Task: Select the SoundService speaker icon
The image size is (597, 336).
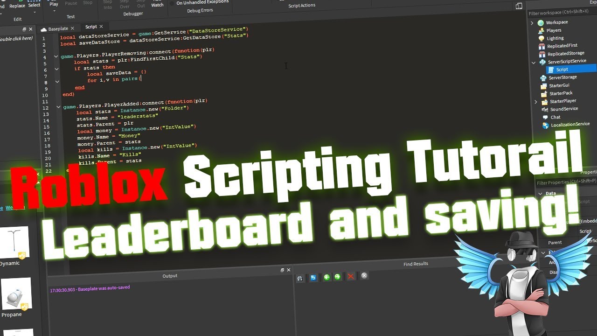Action: click(x=544, y=109)
